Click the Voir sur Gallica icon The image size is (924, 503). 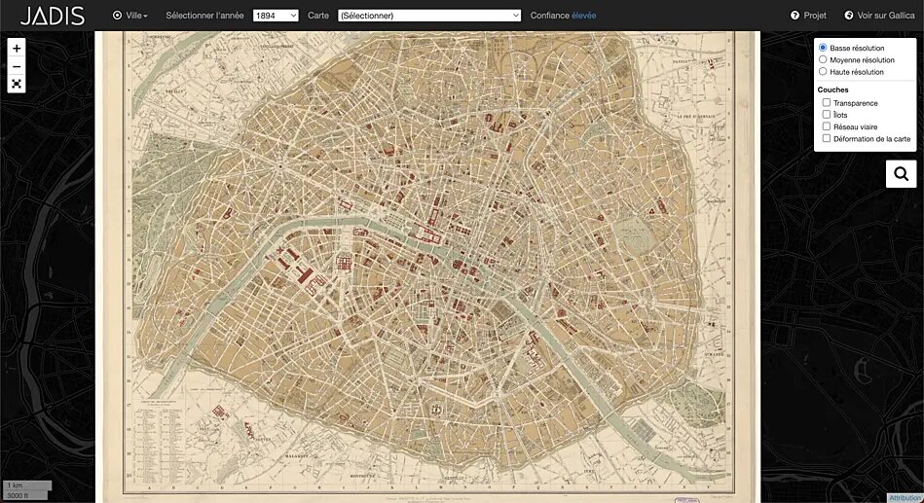849,16
